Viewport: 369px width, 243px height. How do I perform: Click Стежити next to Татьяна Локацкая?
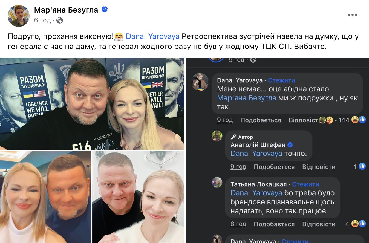coord(305,184)
